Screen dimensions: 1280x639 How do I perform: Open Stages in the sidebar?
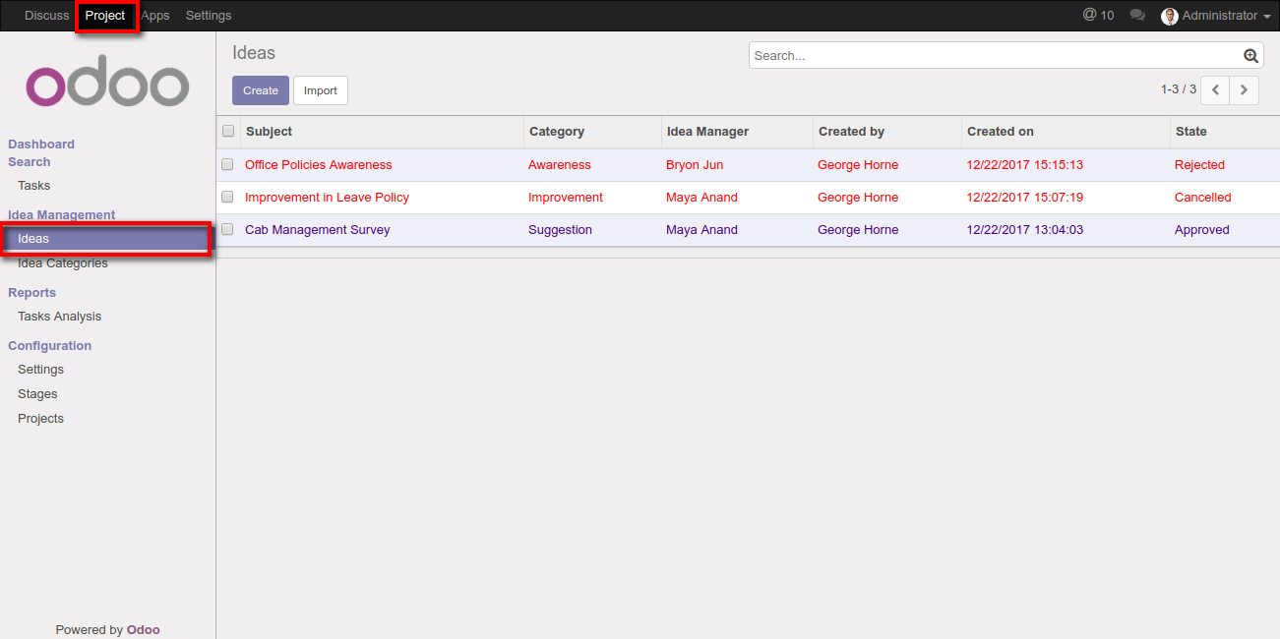point(37,394)
